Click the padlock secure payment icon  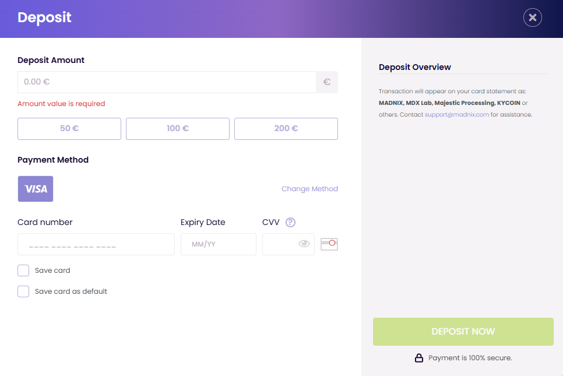[418, 358]
